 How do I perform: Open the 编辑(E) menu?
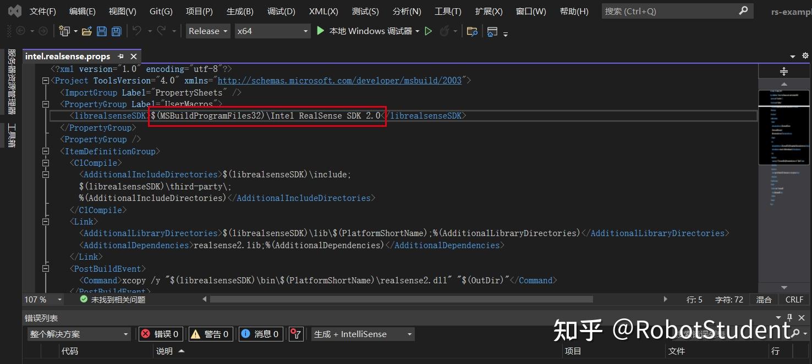(83, 11)
